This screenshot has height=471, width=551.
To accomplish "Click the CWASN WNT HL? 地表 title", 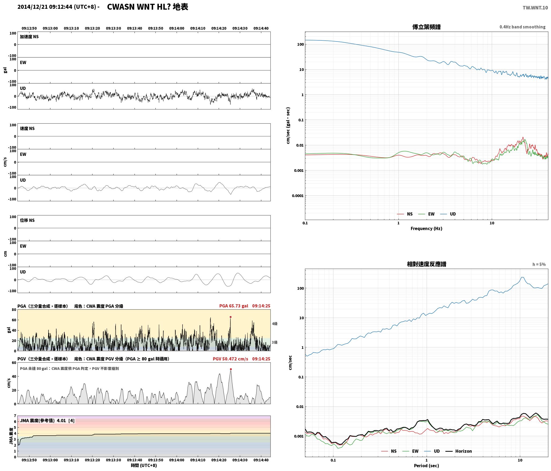I will click(148, 7).
